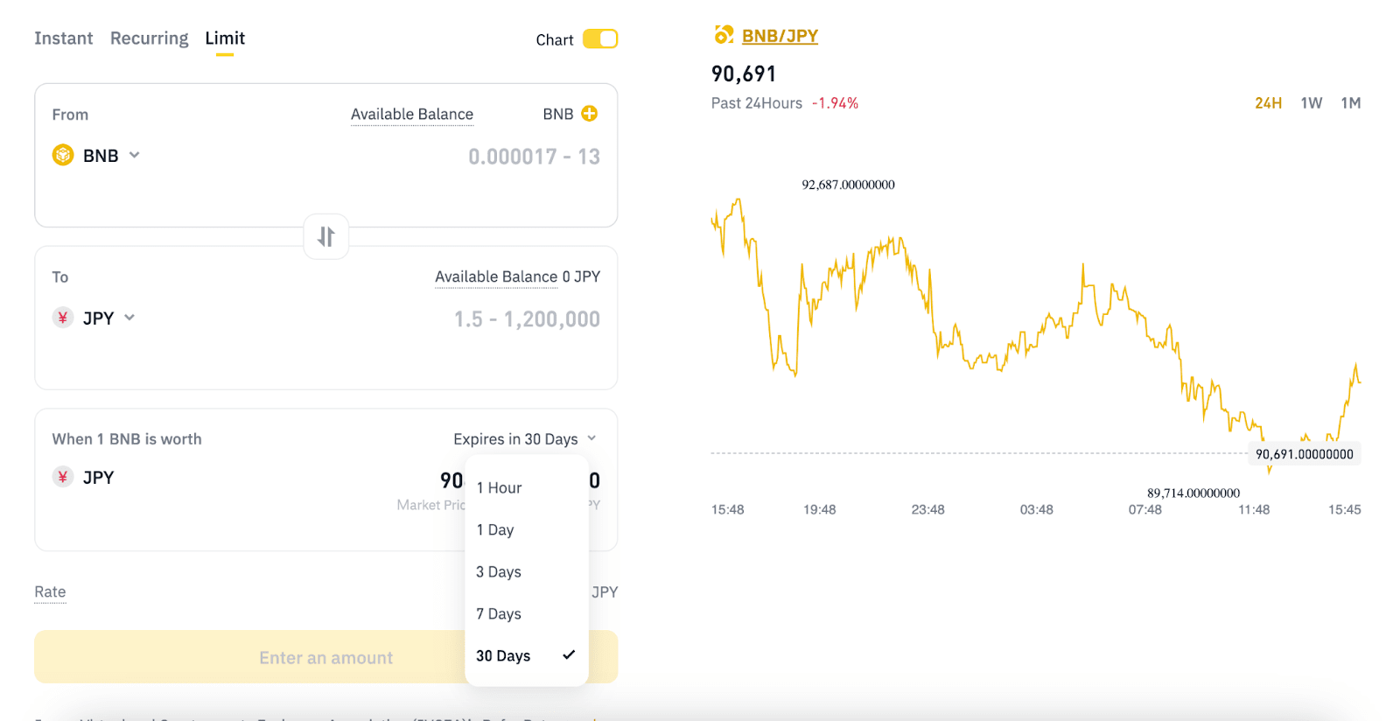Show the 1W chart range
Screen dimensions: 1400x721
point(1311,103)
